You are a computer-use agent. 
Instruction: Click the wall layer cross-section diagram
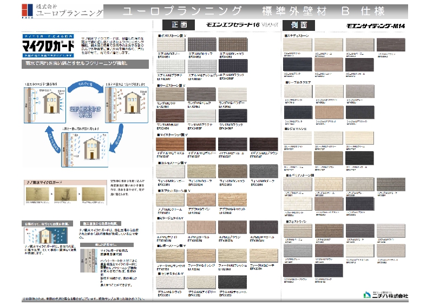89,260
